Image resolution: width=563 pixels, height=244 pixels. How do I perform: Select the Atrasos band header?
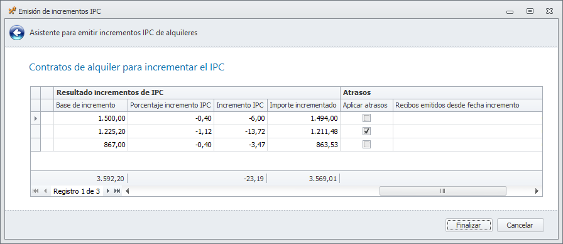[441, 92]
